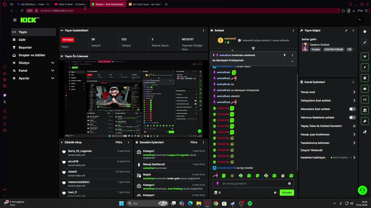Go to Gelir in the sidebar
The image size is (371, 208).
pos(33,40)
